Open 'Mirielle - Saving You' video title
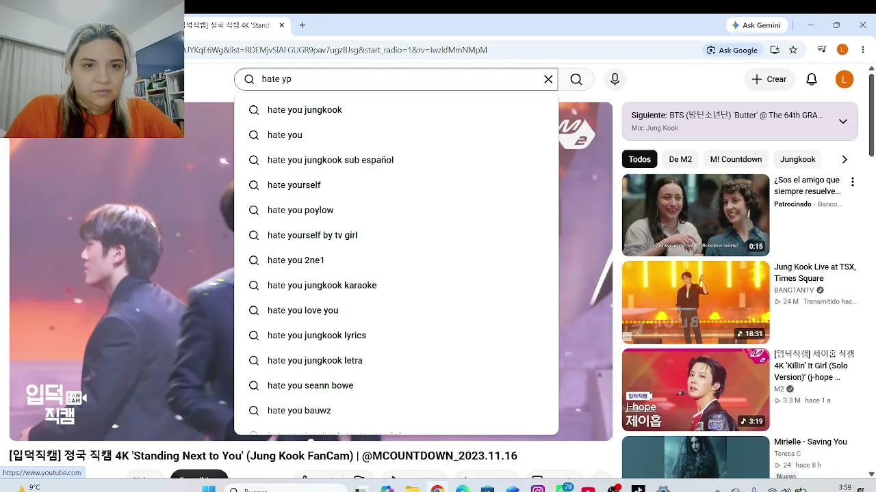Viewport: 876px width, 492px height. point(810,442)
